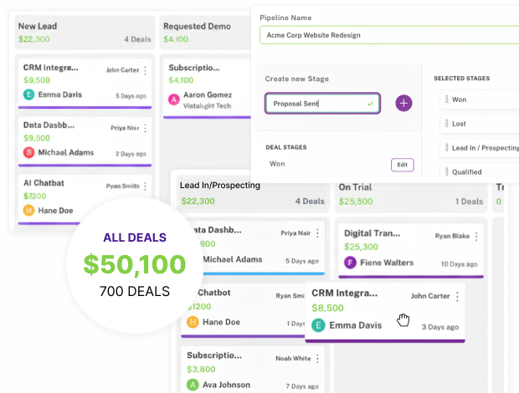Select the Lost selected stage item
519x393 pixels.
[480, 124]
